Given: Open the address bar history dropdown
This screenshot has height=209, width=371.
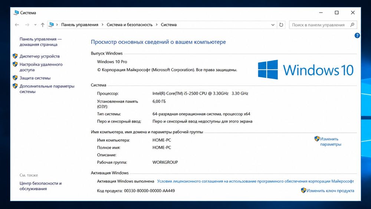Looking at the screenshot, I should click(273, 25).
